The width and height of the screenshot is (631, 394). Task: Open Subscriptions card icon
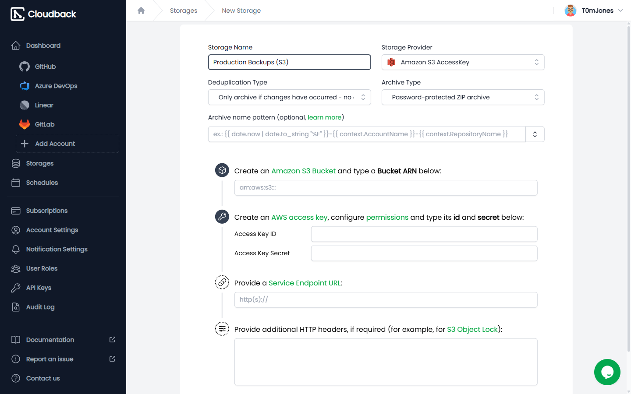[x=16, y=211]
